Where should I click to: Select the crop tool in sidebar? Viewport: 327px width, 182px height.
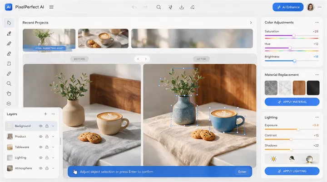pos(9,64)
